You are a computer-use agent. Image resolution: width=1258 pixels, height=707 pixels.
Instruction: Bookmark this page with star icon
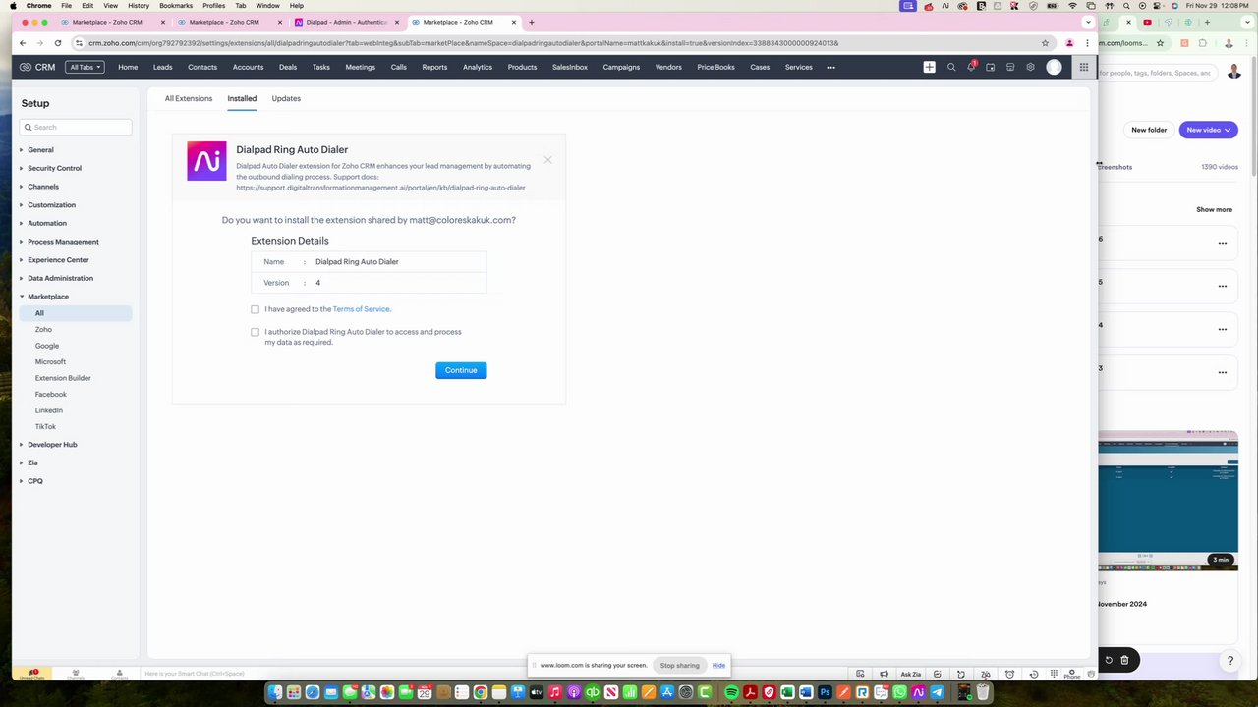coord(1045,43)
